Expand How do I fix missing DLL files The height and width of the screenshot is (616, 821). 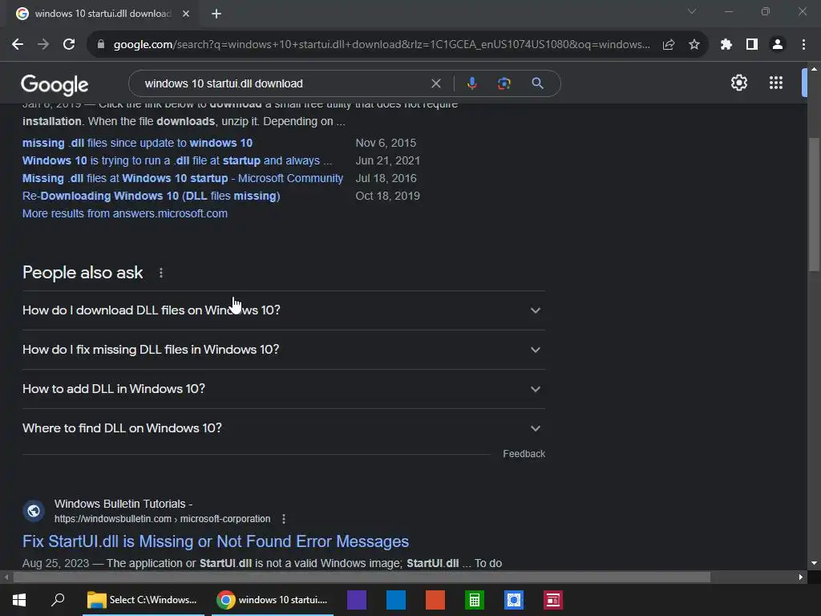pos(283,350)
